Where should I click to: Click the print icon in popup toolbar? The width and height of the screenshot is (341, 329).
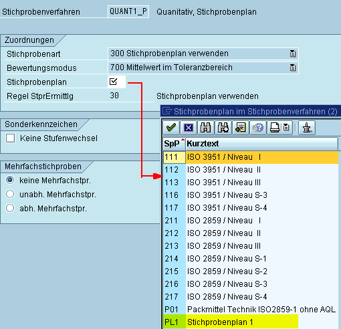(275, 128)
